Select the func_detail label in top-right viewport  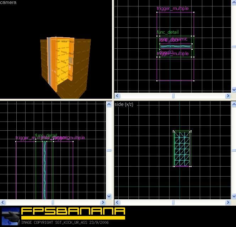(168, 32)
